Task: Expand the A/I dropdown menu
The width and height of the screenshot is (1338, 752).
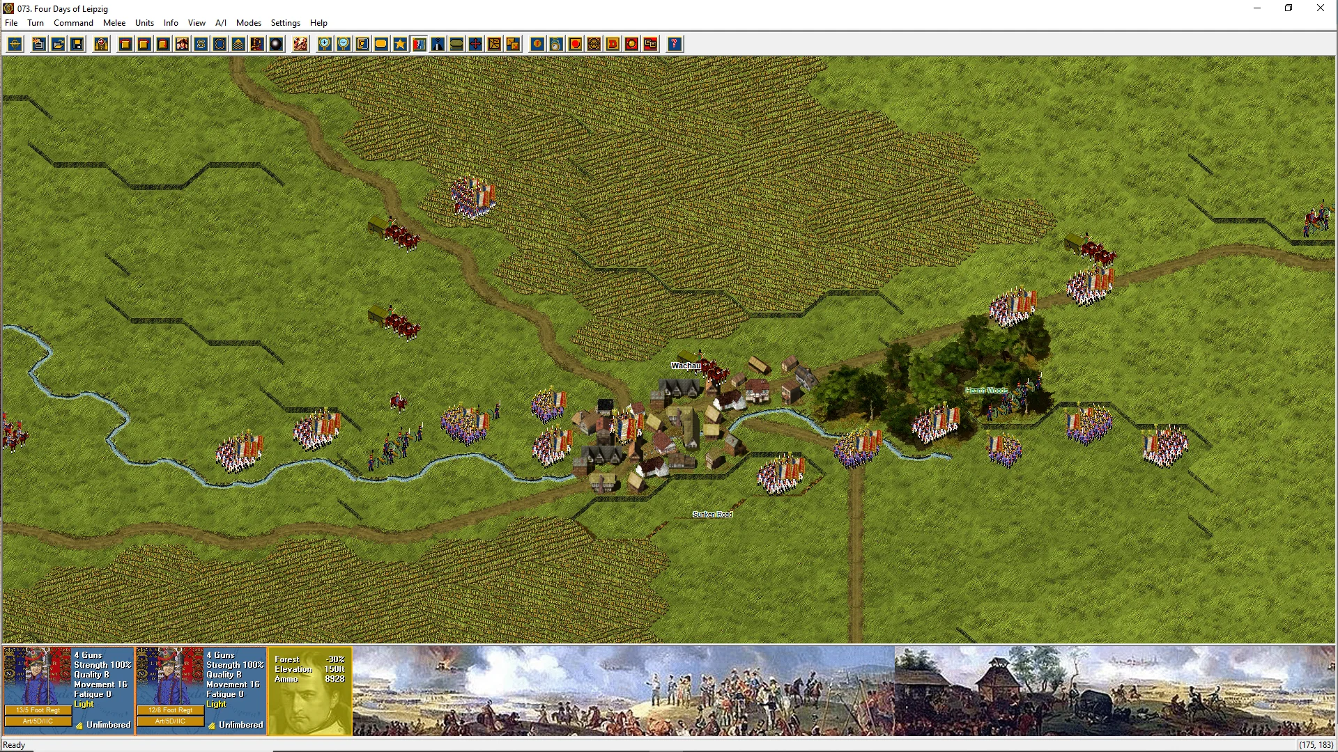Action: point(220,23)
